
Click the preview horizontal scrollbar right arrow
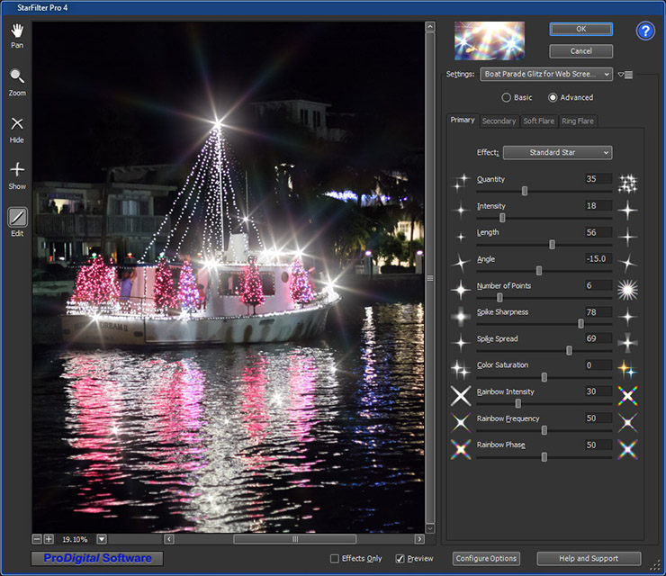[419, 539]
